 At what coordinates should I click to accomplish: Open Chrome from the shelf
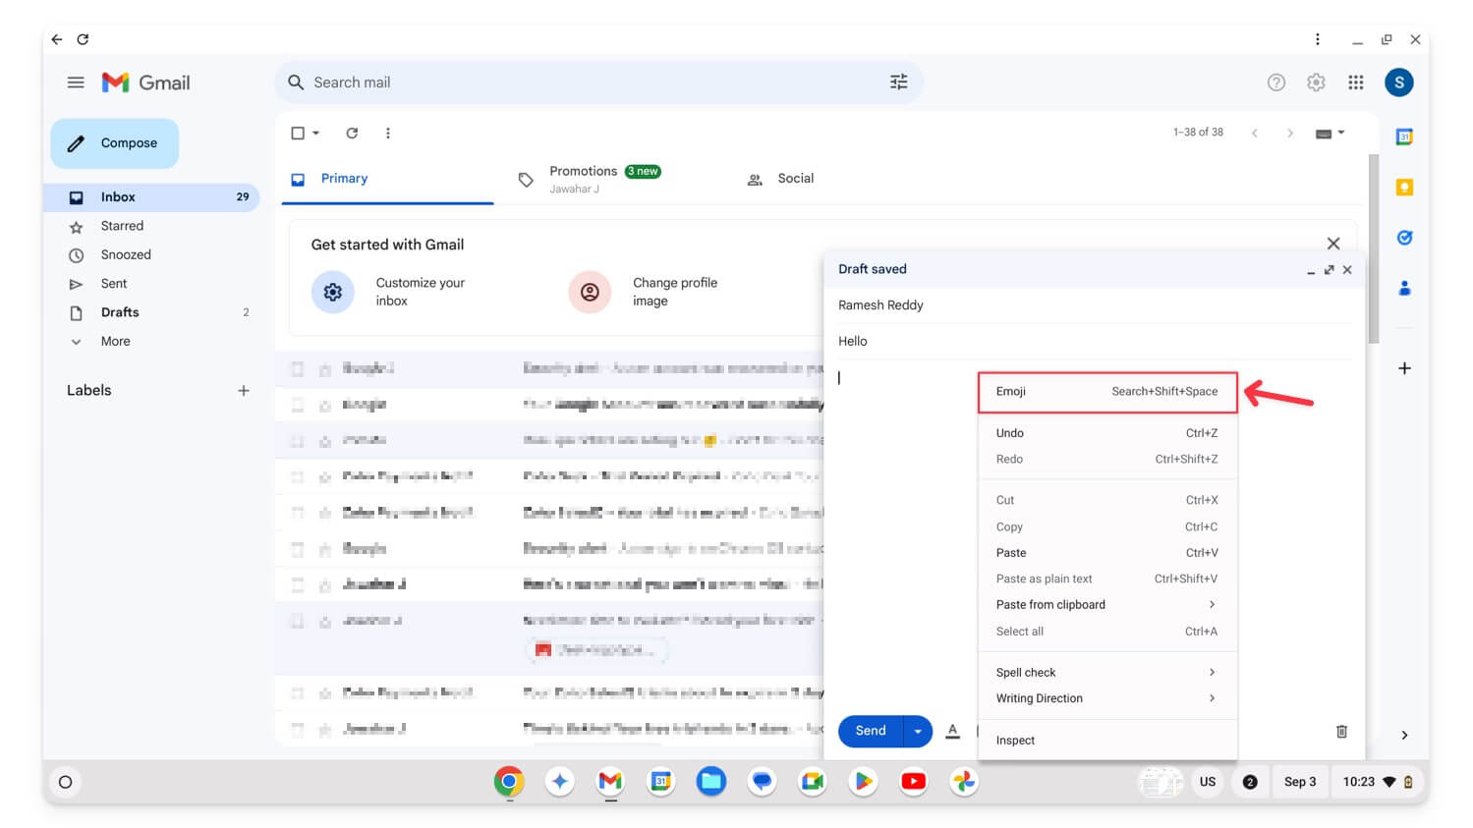click(x=509, y=782)
